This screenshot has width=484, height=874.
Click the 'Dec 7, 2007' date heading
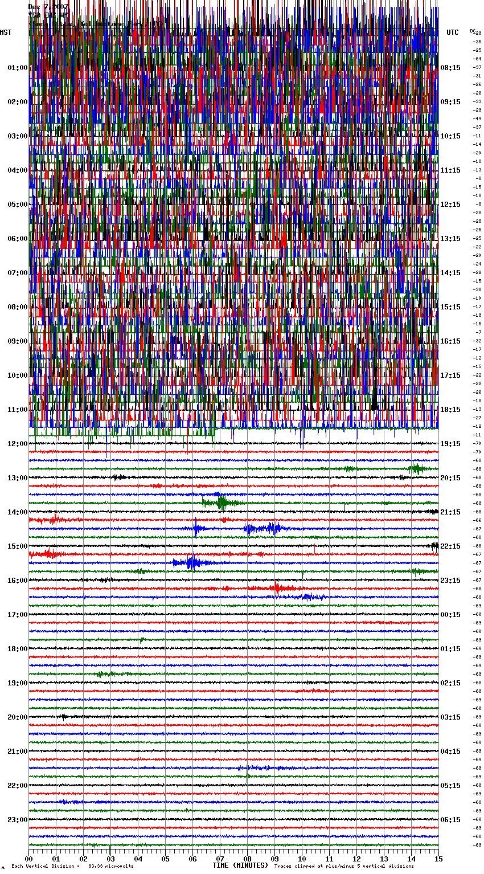48,7
